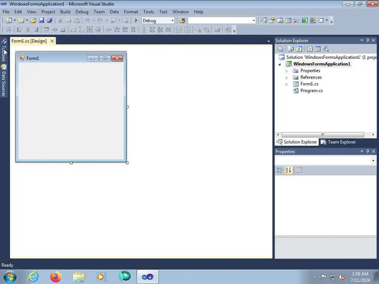Expand the Form1.cs node
This screenshot has height=284, width=379.
pos(287,84)
